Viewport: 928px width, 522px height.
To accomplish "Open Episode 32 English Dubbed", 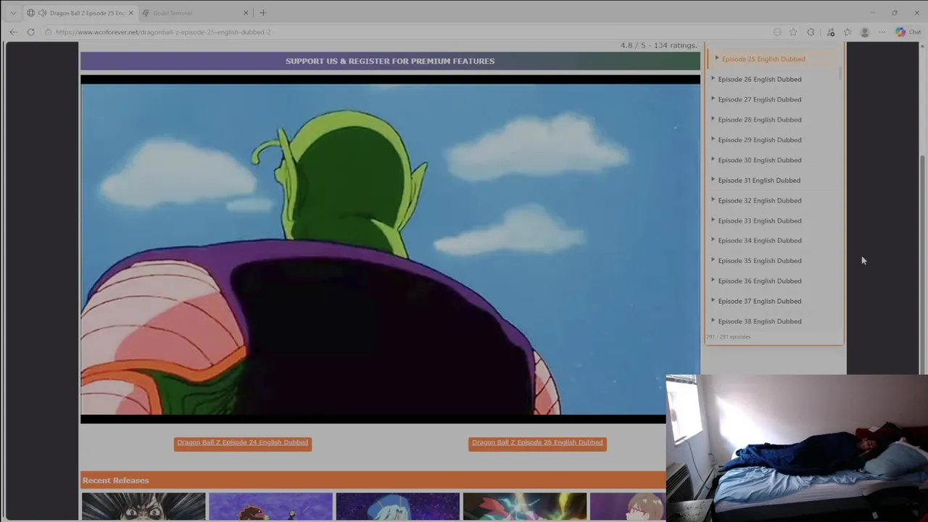I will tap(760, 200).
